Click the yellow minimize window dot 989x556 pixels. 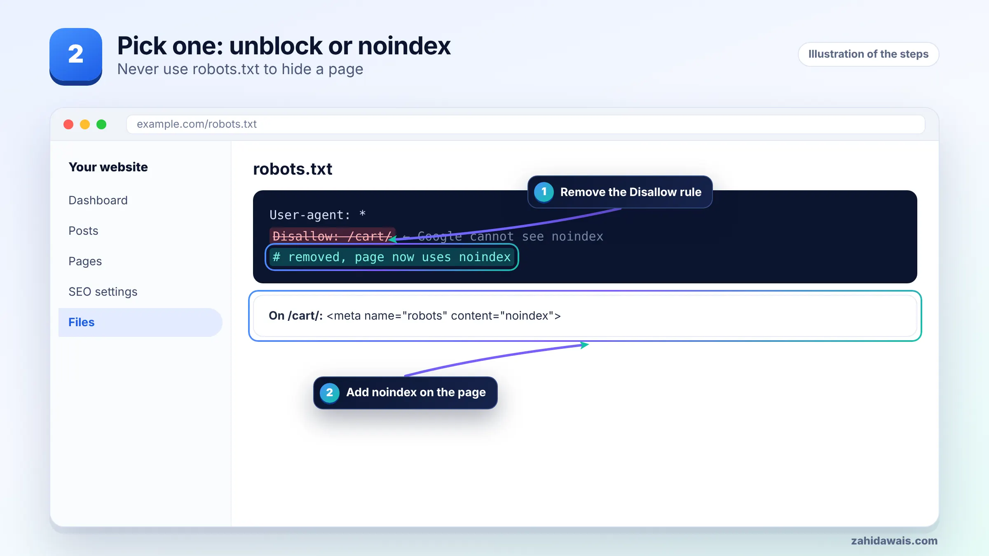[x=85, y=124]
